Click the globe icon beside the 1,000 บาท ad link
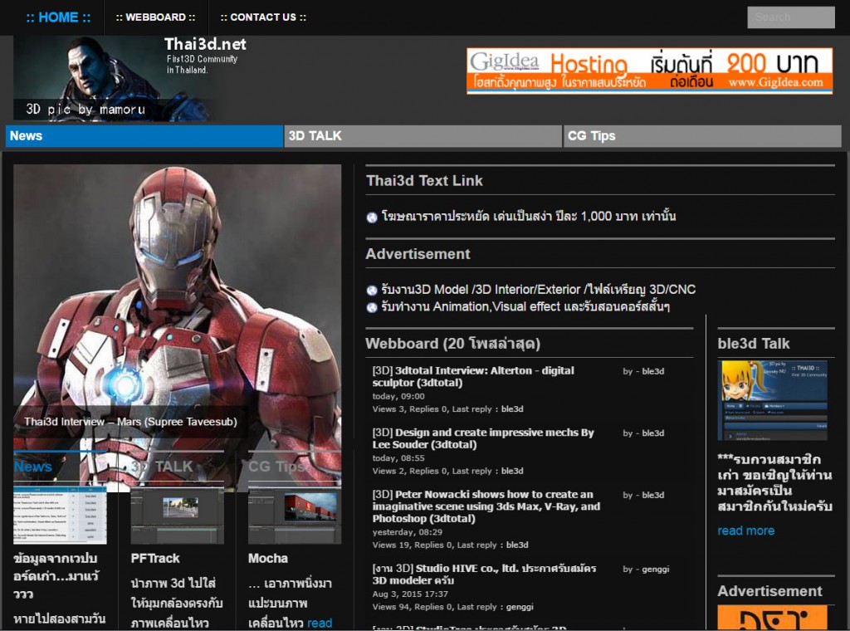The height and width of the screenshot is (631, 850). tap(372, 218)
